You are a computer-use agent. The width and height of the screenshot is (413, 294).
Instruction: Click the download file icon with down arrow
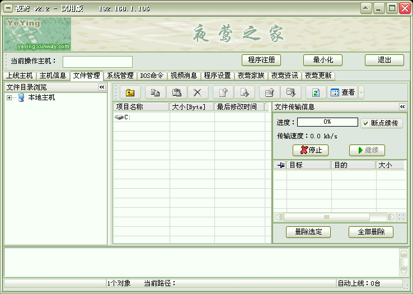(x=244, y=93)
